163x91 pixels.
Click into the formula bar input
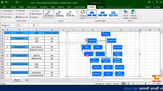point(99,25)
